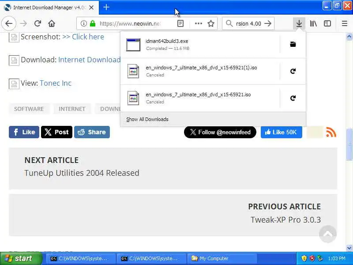The width and height of the screenshot is (353, 265).
Task: Click the yellow shield tray icon
Action: coord(304,258)
